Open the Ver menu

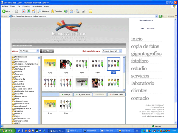pos(19,6)
